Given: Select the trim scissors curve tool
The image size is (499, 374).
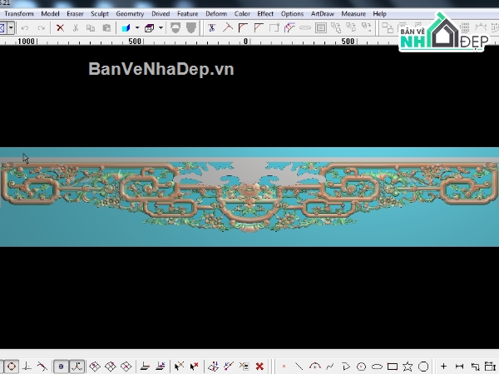Looking at the screenshot, I should (211, 28).
